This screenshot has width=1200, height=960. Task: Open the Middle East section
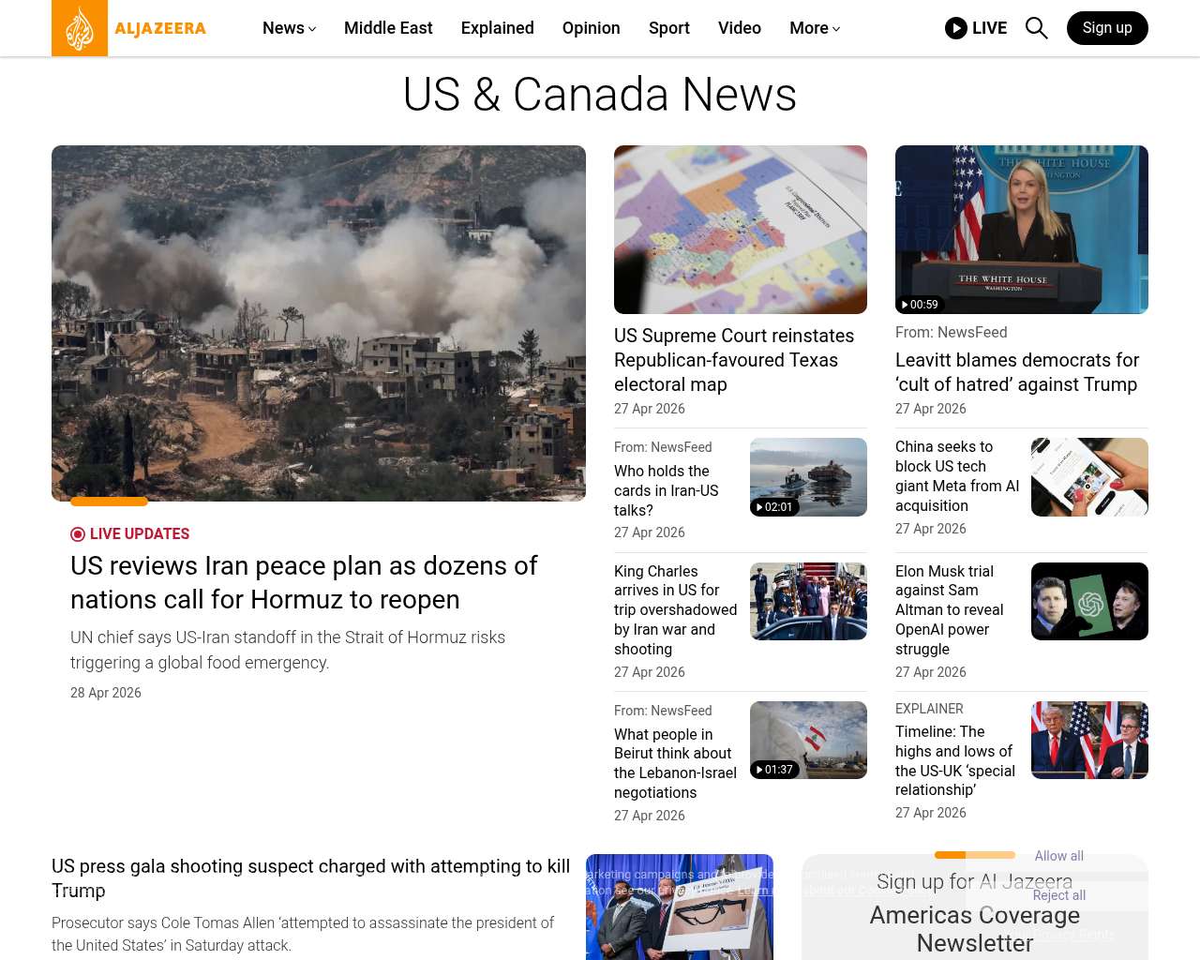click(x=388, y=28)
